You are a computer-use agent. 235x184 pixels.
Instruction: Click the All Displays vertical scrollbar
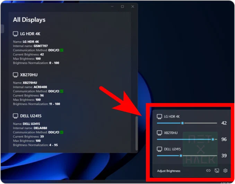[x=136, y=133]
